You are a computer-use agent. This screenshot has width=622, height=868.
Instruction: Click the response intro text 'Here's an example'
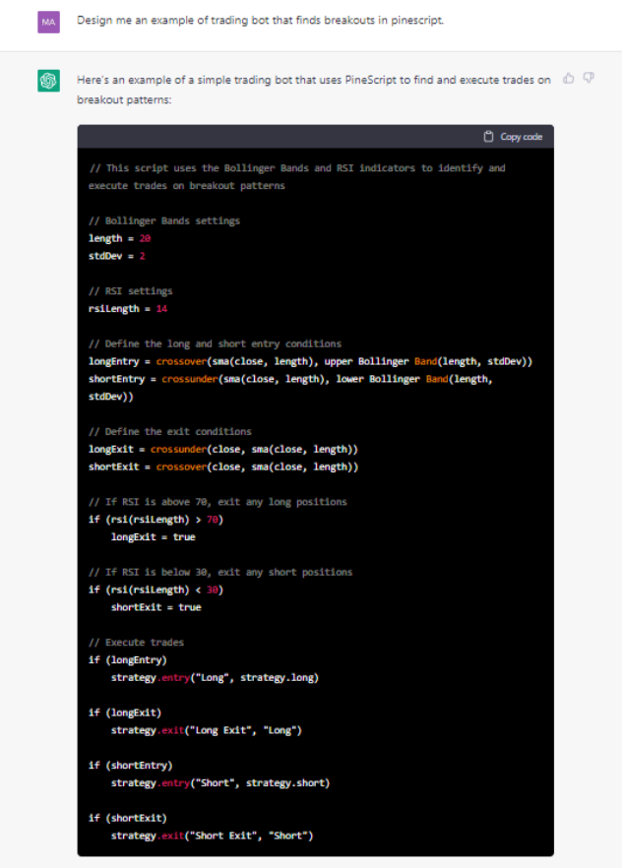[314, 90]
